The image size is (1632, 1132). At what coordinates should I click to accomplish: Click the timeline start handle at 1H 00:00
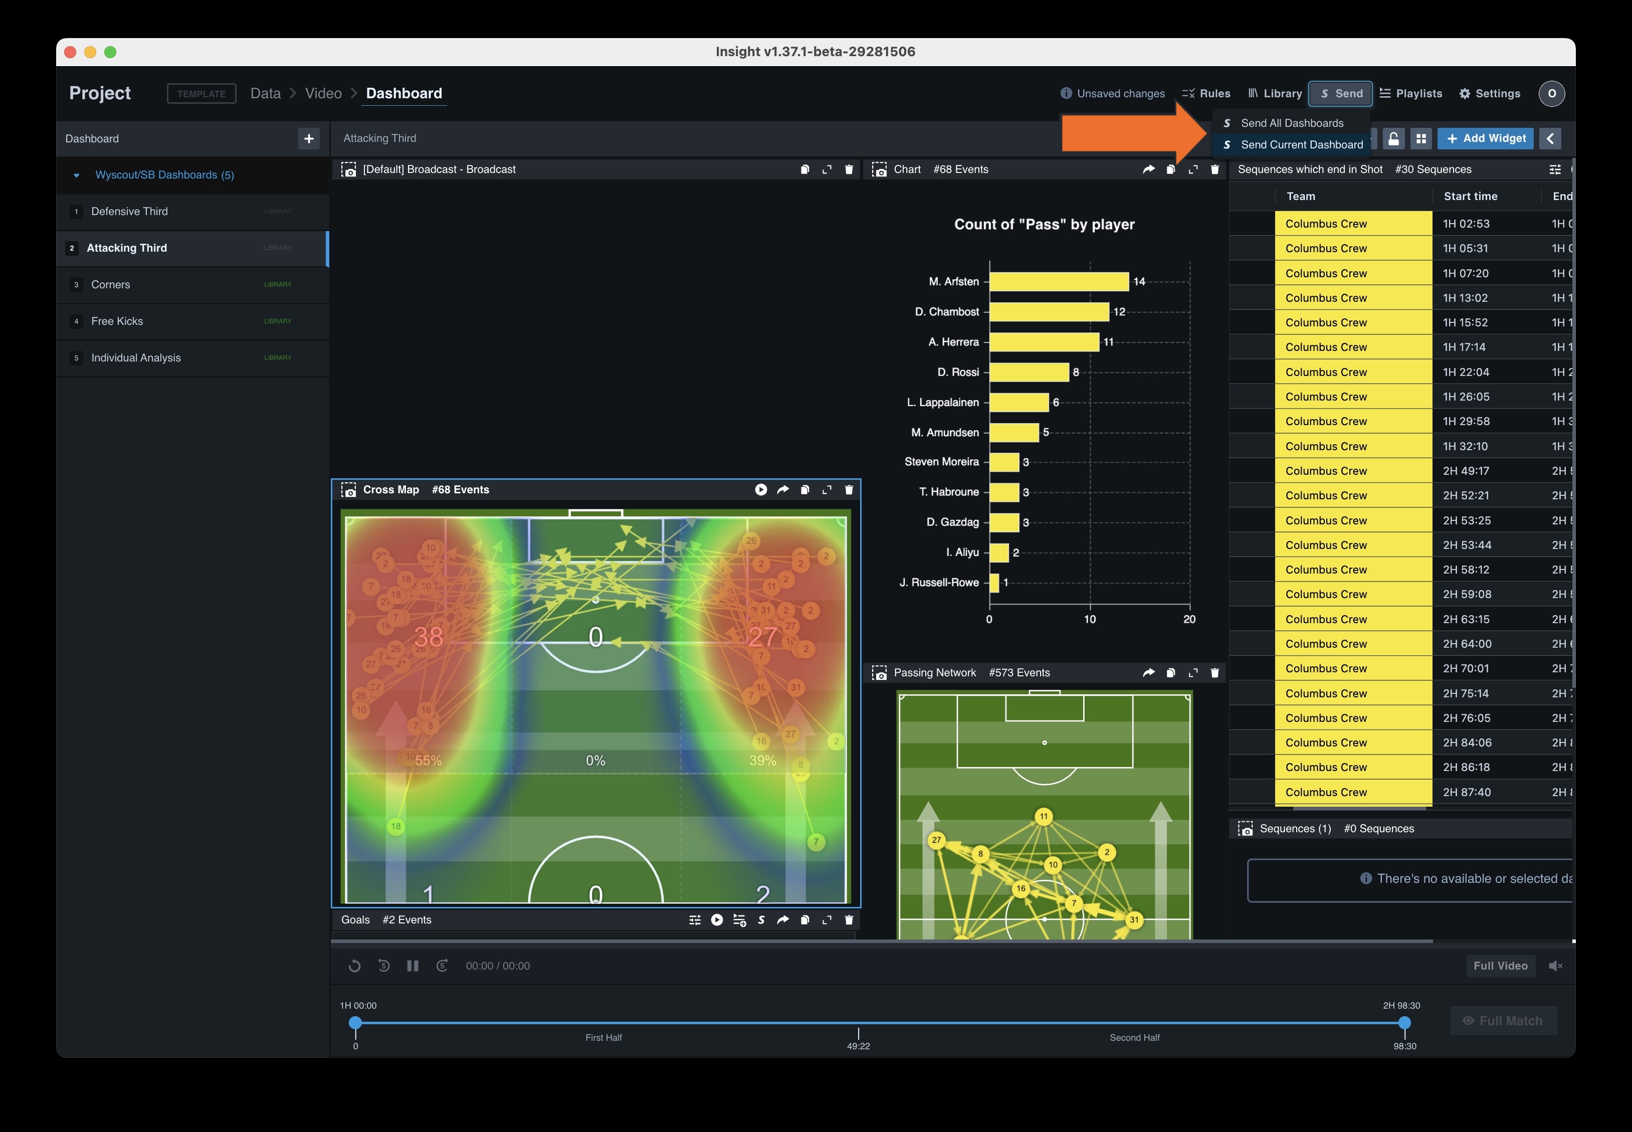[355, 1023]
